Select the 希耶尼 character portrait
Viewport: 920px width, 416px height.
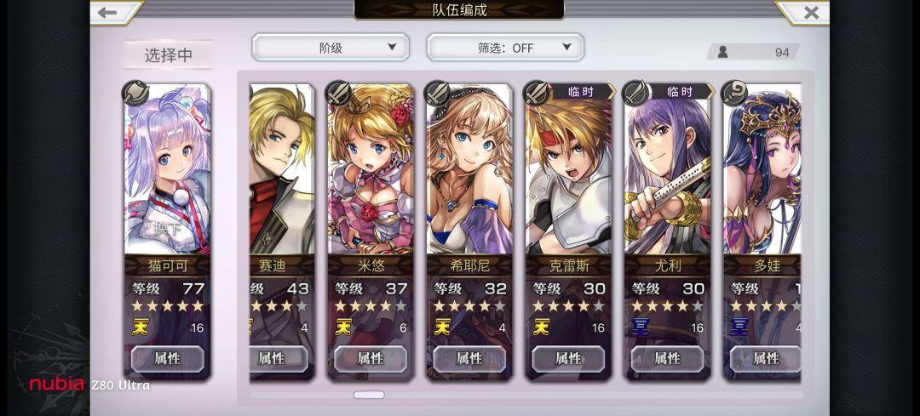point(469,169)
